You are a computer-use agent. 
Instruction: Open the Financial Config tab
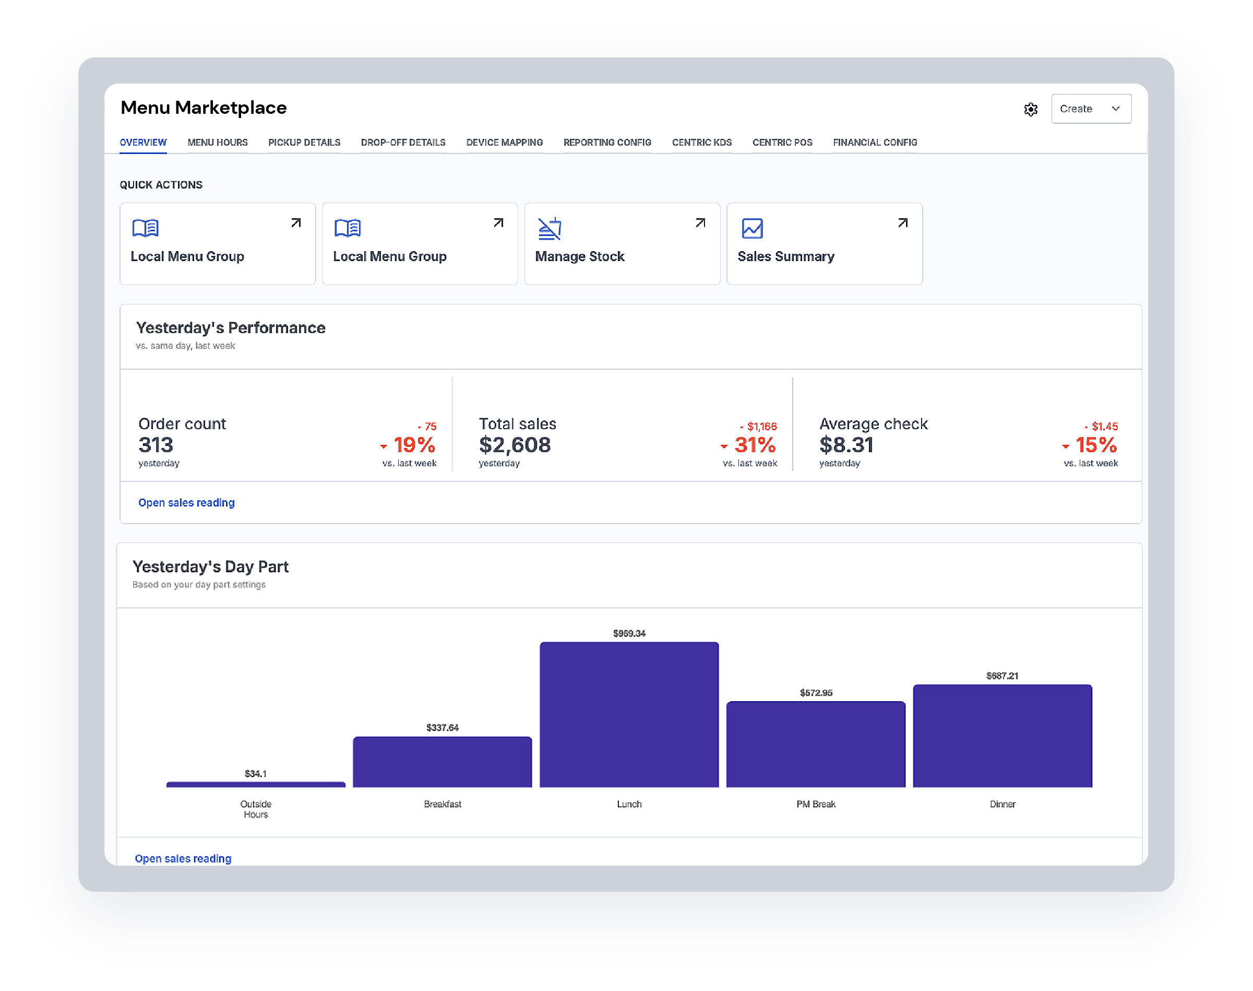click(874, 142)
